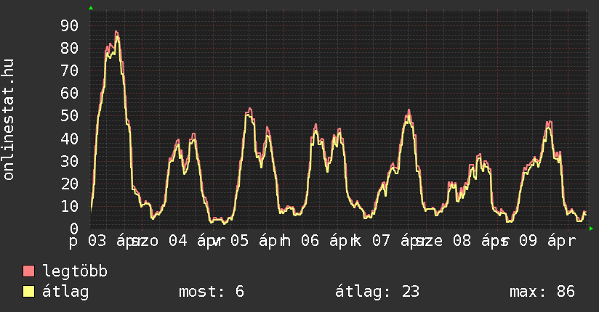Image resolution: width=599 pixels, height=312 pixels.
Task: Click the '06 ápr' date label
Action: tap(322, 240)
